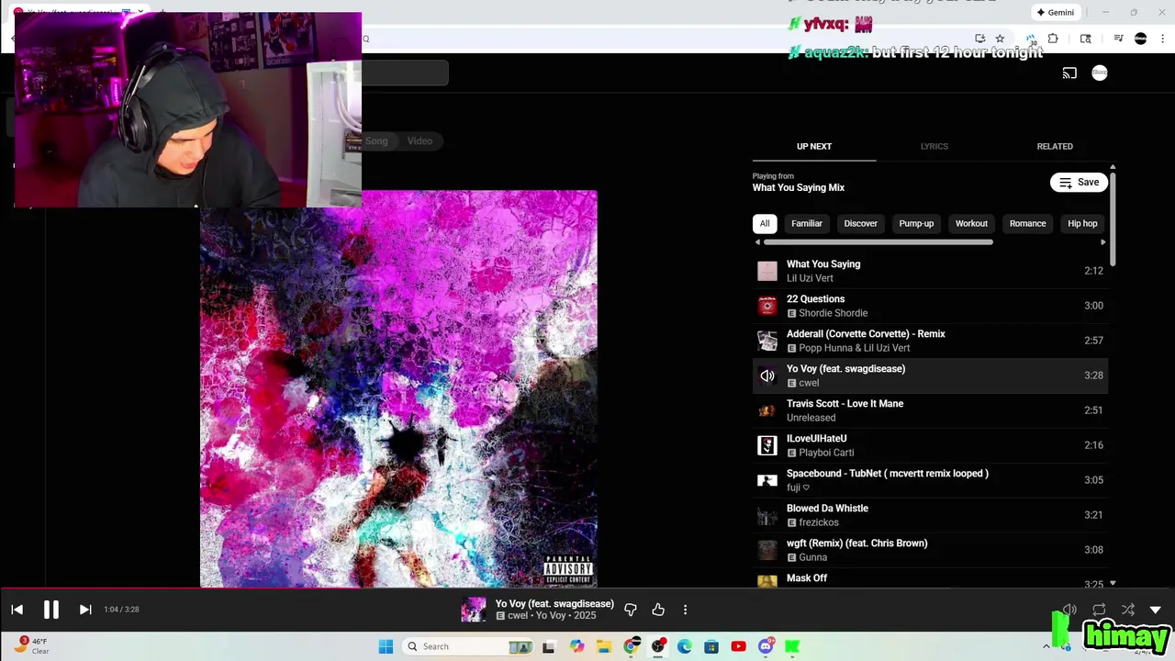Open more actions menu in player bar
Viewport: 1175px width, 661px height.
coord(685,610)
